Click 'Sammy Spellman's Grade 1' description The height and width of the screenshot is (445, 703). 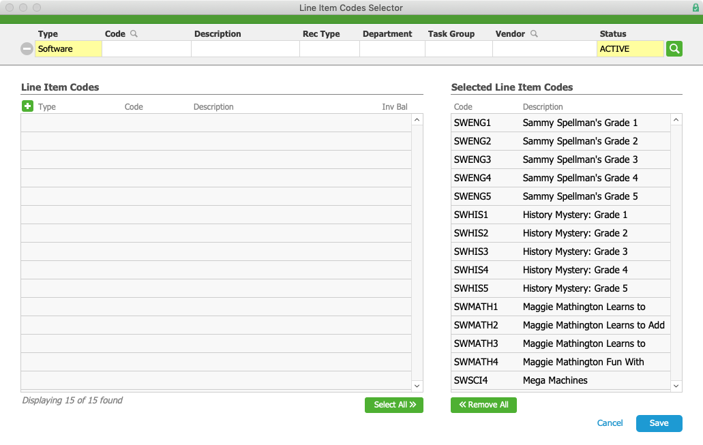tap(580, 123)
